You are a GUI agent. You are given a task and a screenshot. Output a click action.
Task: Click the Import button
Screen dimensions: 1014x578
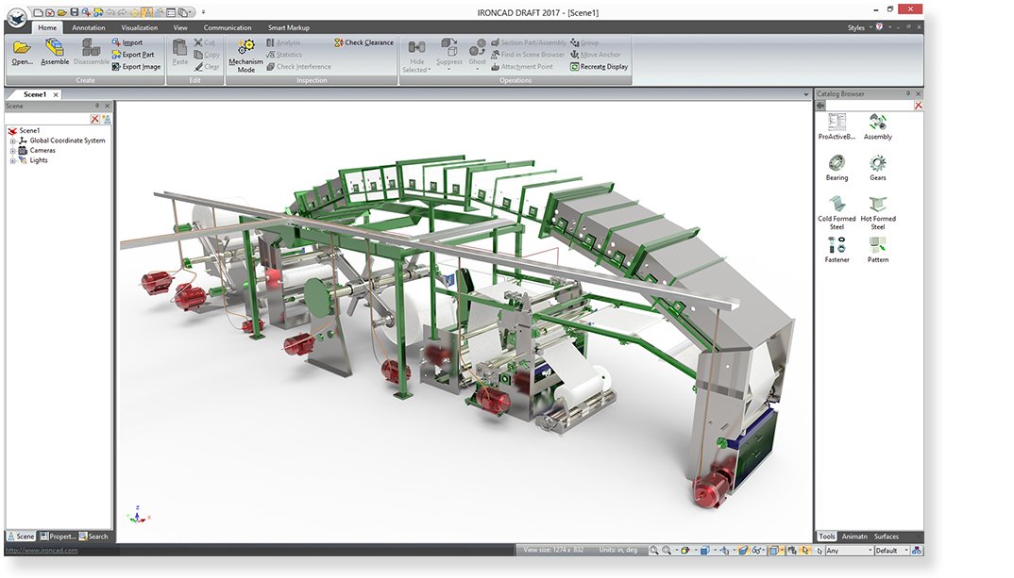(127, 42)
